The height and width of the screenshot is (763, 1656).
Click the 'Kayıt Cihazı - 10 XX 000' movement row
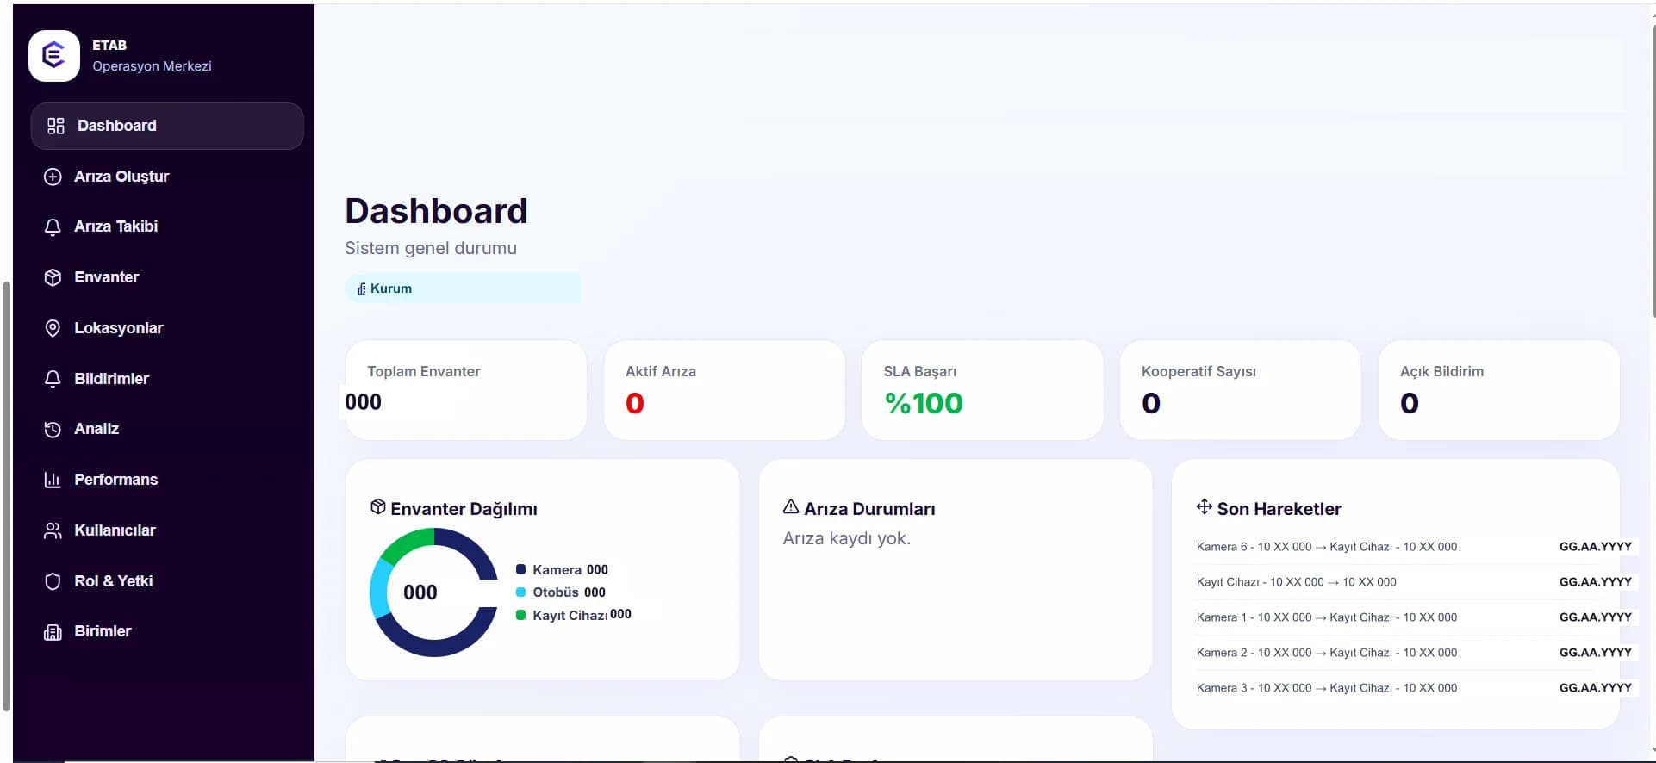[1414, 582]
